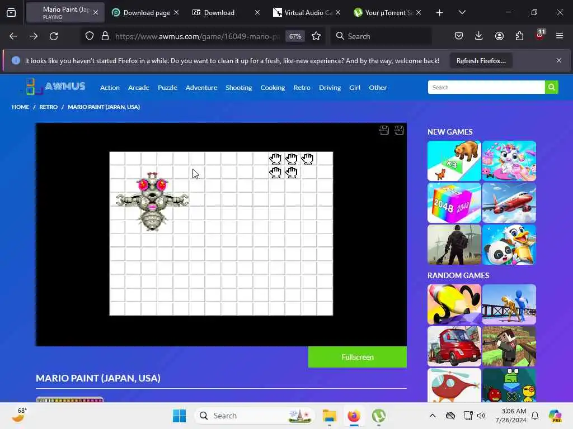The width and height of the screenshot is (573, 429).
Task: Open the bear runner game thumbnail
Action: point(454,161)
